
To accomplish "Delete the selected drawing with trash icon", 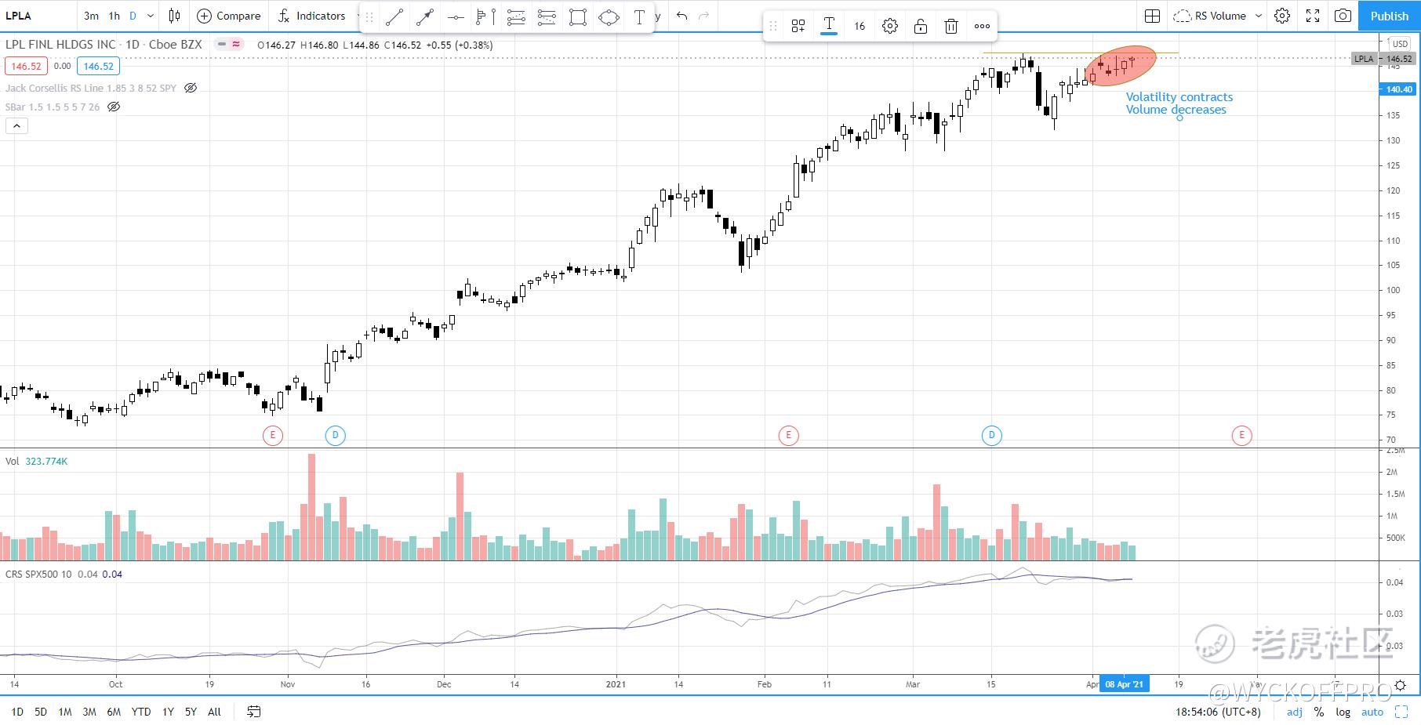I will pyautogui.click(x=951, y=26).
